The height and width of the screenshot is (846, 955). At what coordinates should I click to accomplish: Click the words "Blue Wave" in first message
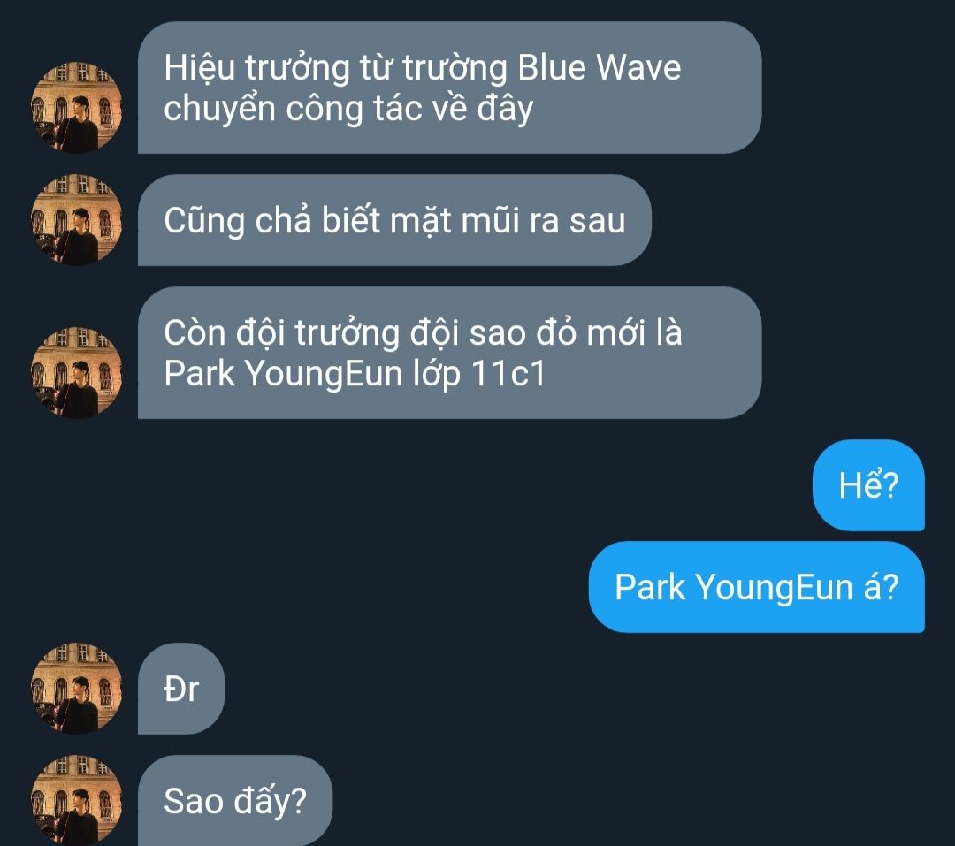(x=600, y=67)
